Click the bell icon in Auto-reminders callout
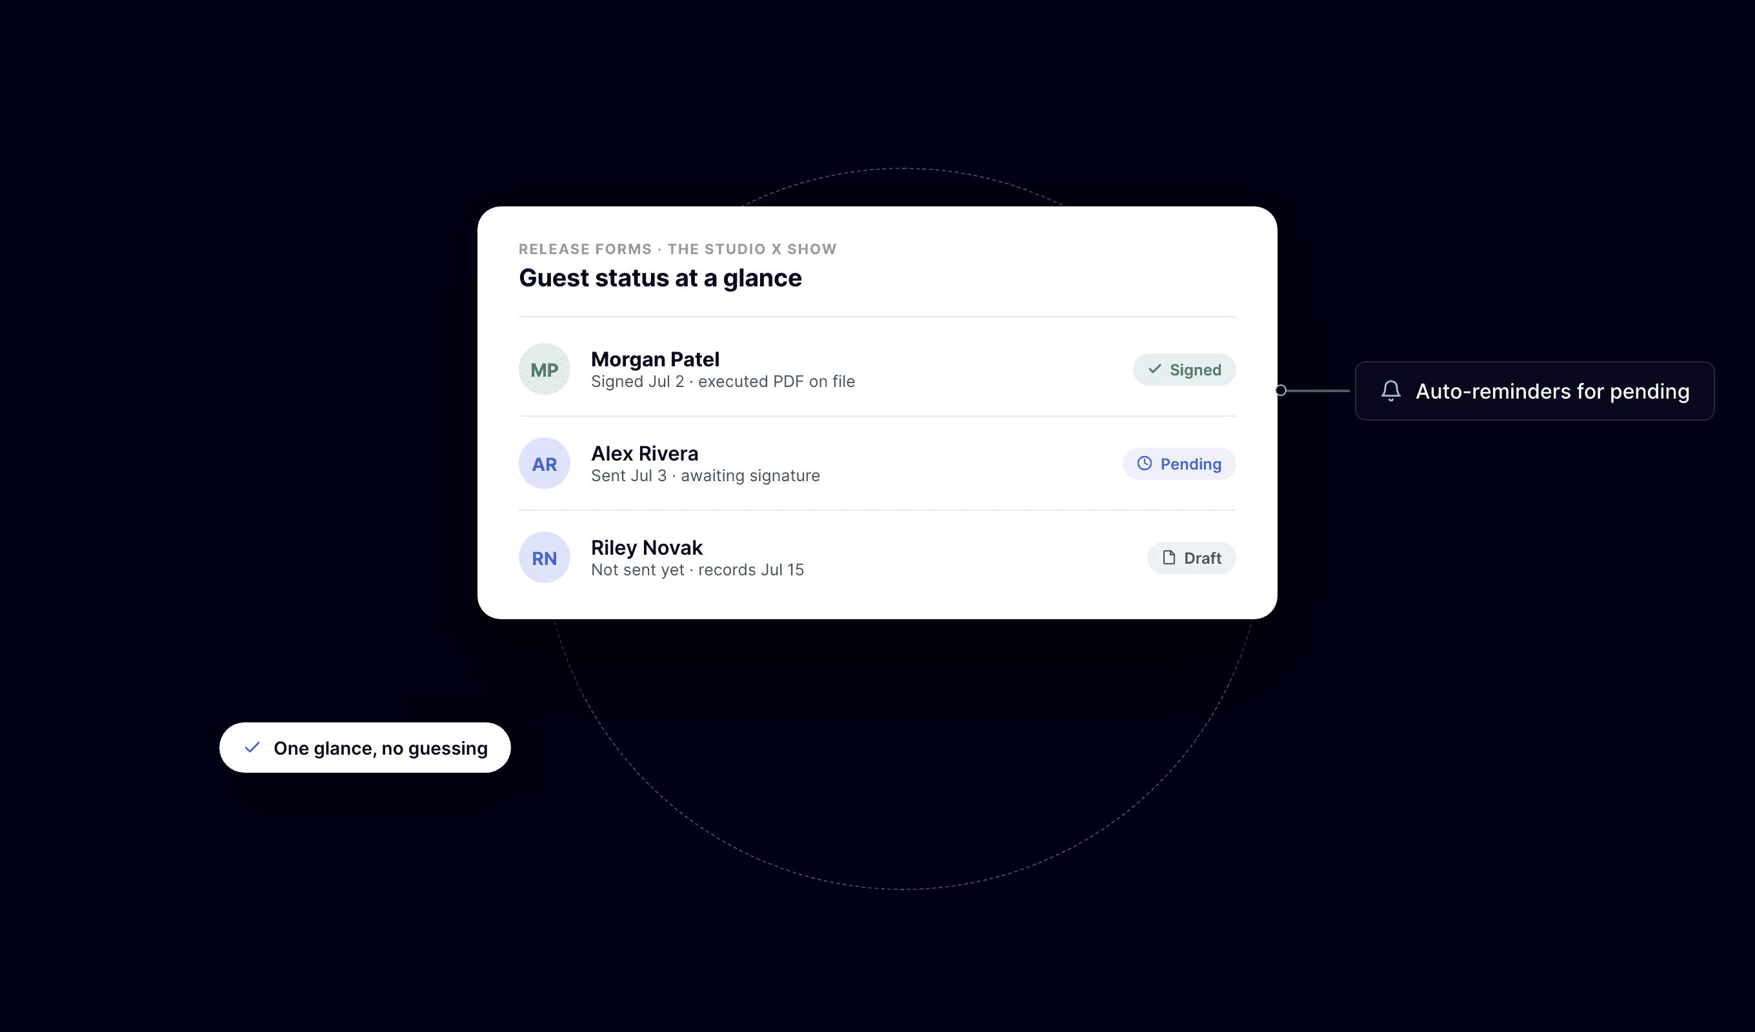The width and height of the screenshot is (1755, 1032). pos(1390,391)
